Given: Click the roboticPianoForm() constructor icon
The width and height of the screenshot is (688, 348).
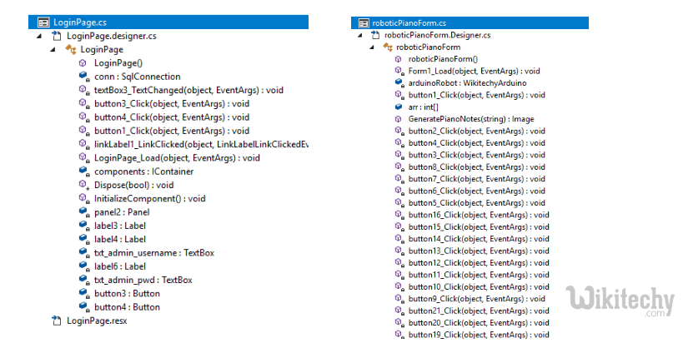Looking at the screenshot, I should coord(398,59).
